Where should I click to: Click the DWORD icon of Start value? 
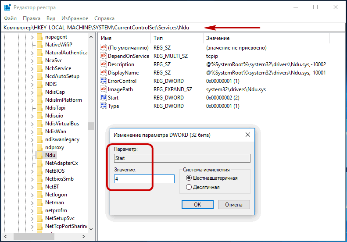(104, 97)
